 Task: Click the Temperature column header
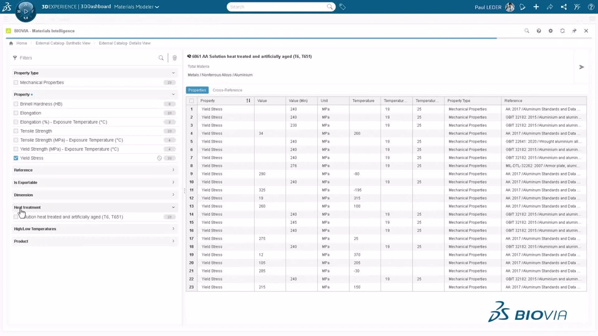[x=365, y=101]
